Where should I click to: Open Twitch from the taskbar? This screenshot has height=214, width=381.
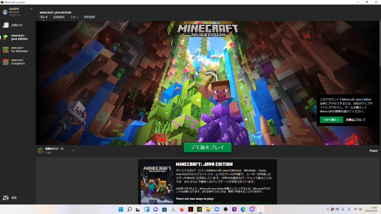(234, 209)
